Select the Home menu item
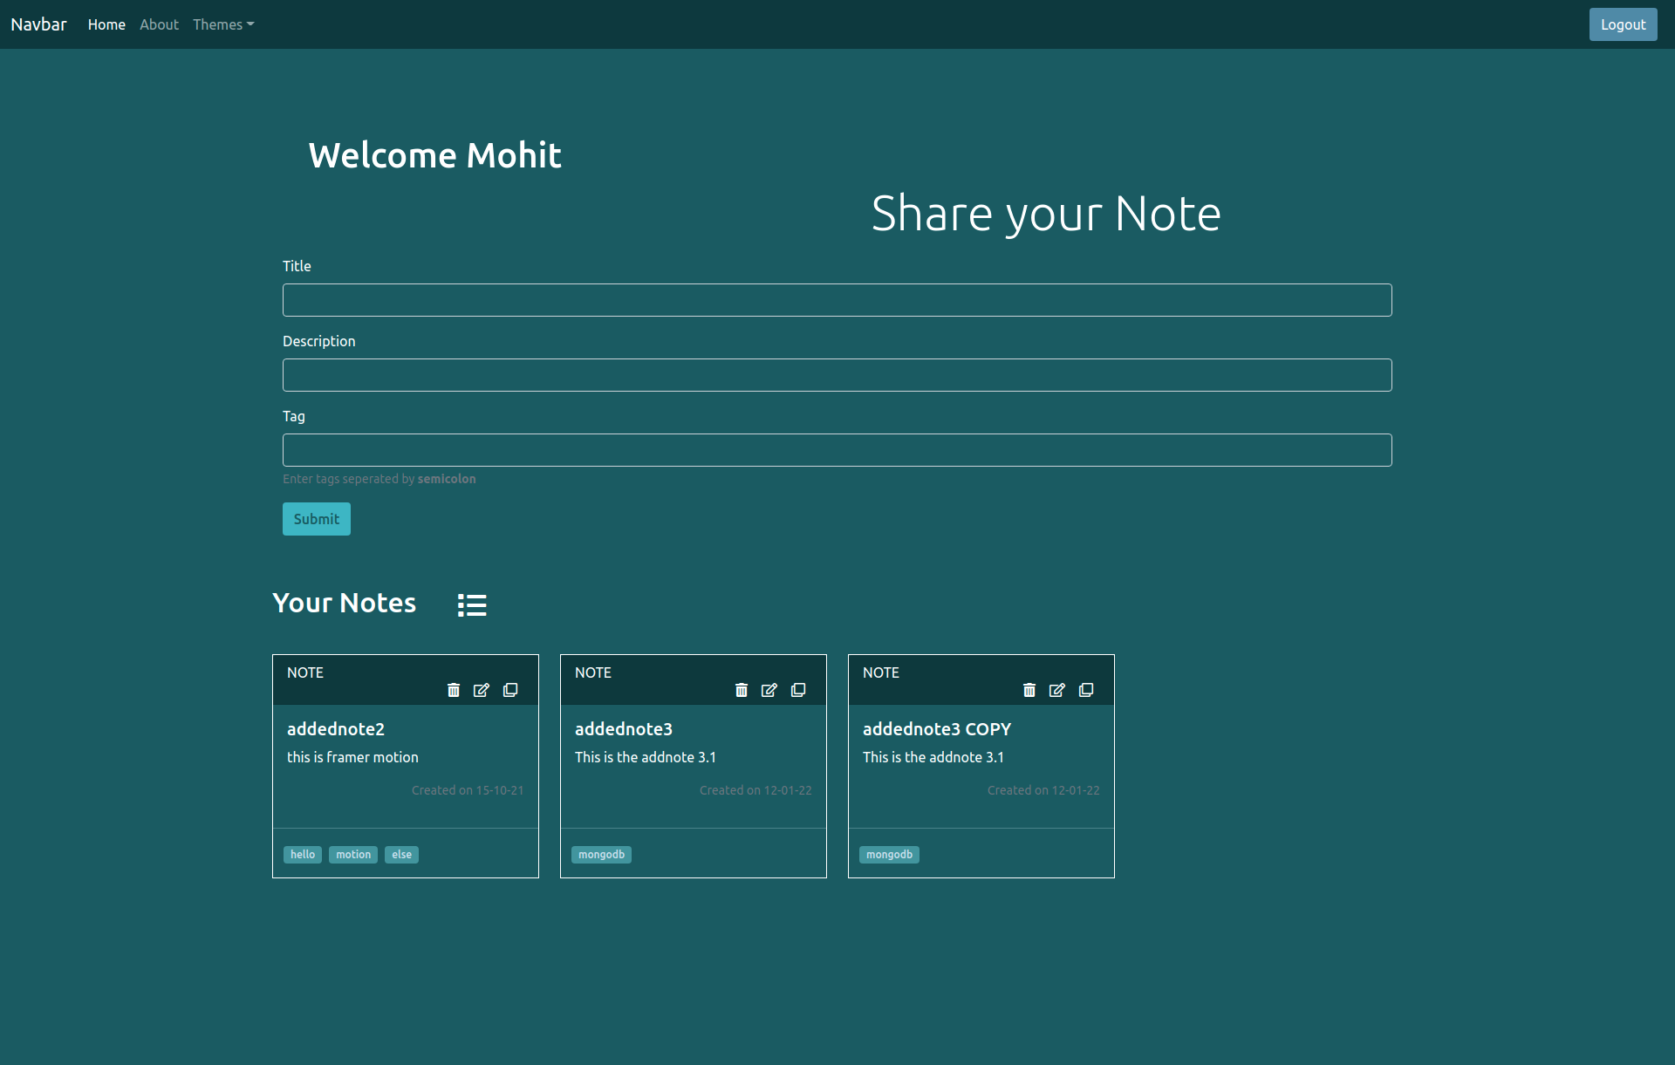This screenshot has height=1065, width=1675. pyautogui.click(x=106, y=24)
